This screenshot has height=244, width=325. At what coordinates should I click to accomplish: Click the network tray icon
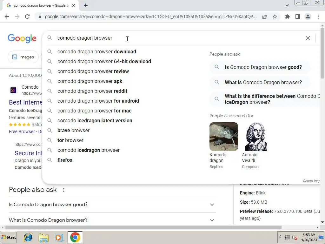[287, 237]
